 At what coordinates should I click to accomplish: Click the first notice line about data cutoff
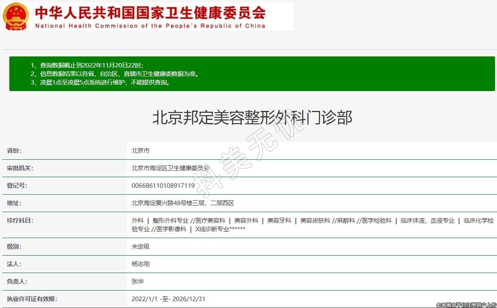(87, 65)
